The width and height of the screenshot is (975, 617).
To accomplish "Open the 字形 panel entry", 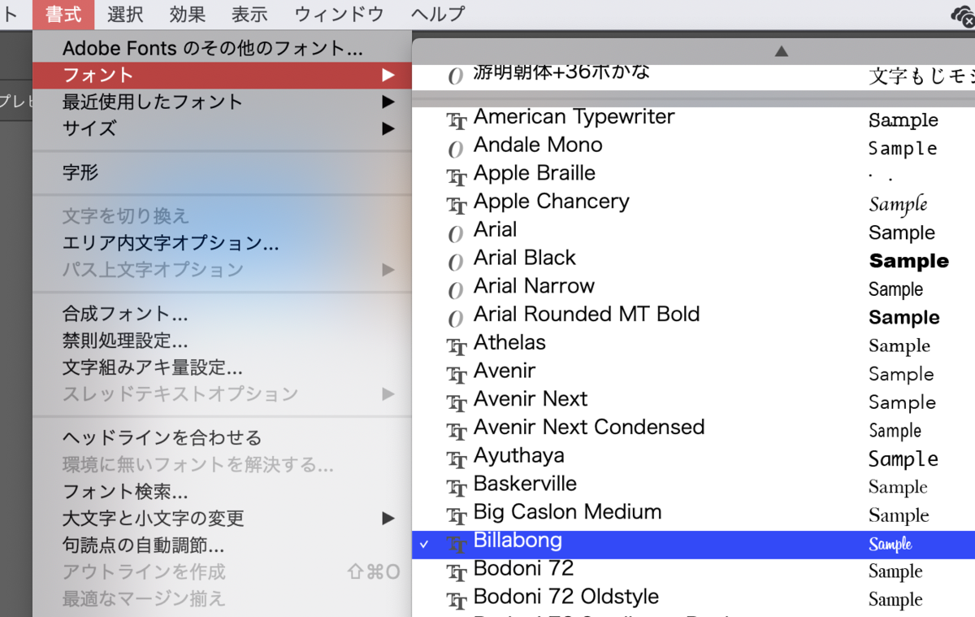I will (80, 172).
